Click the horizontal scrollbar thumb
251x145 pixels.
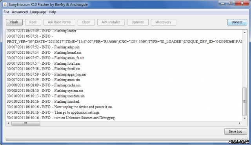pyautogui.click(x=26, y=123)
